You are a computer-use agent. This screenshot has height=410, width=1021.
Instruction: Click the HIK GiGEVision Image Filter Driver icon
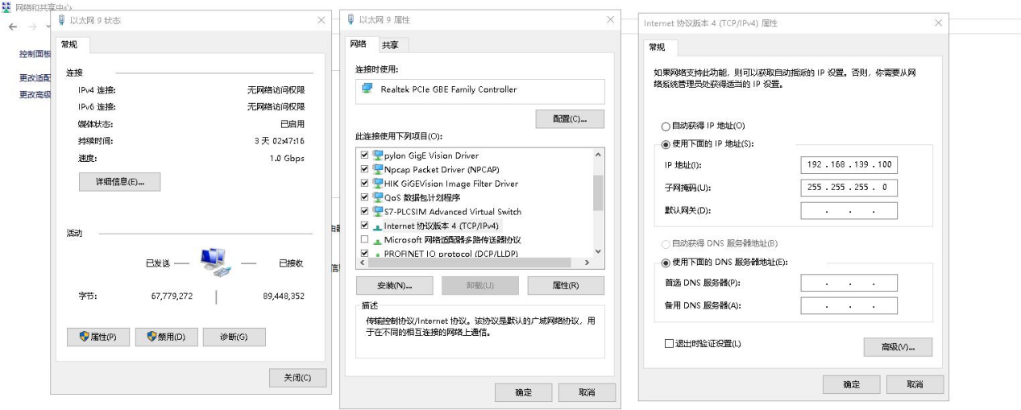(377, 184)
